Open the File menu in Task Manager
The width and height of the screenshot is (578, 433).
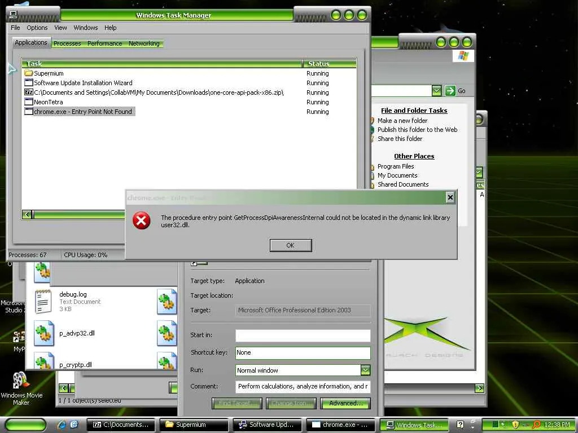click(15, 28)
